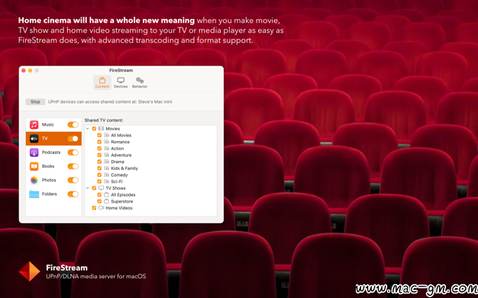
Task: Select the Kids & Family row
Action: (124, 168)
